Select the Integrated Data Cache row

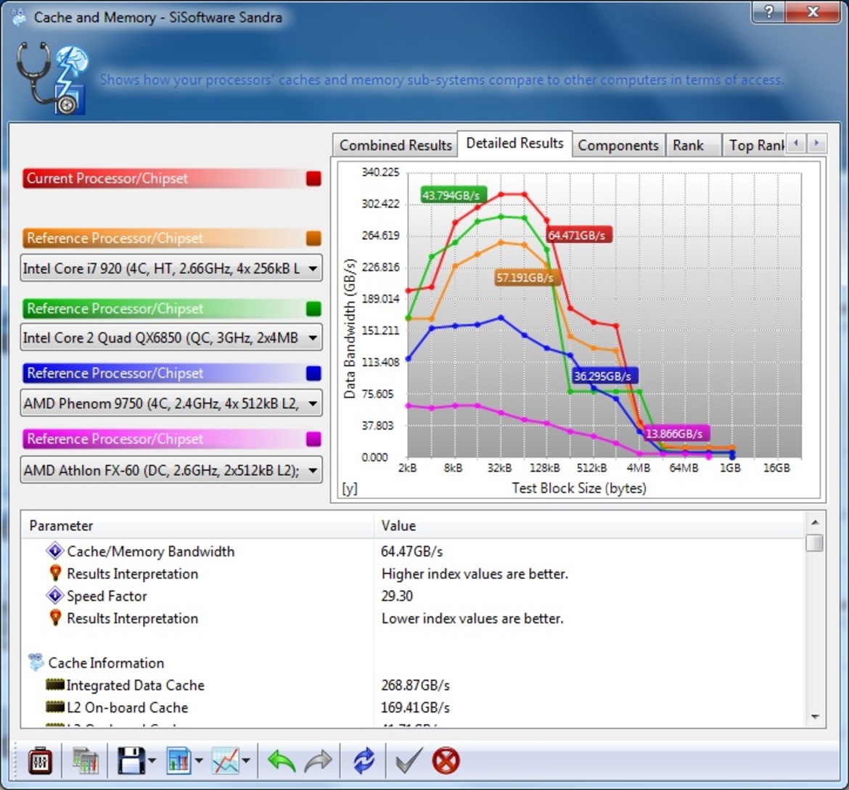[x=413, y=685]
